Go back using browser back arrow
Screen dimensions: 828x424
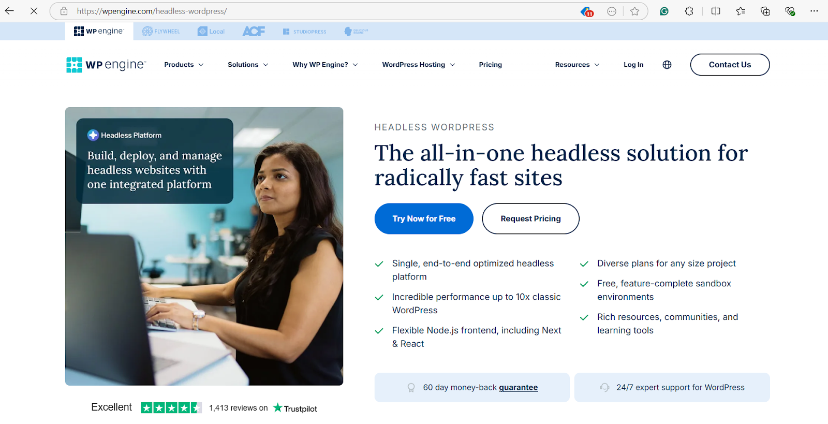pos(9,11)
